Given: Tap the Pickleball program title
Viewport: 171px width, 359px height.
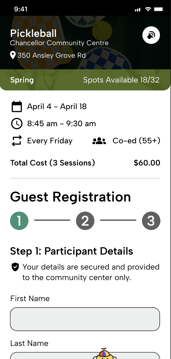Looking at the screenshot, I should click(33, 33).
